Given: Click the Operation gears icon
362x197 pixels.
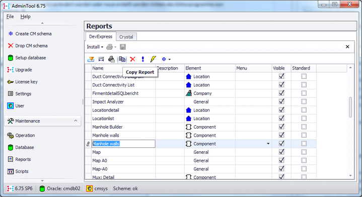Looking at the screenshot, I should 11,135.
